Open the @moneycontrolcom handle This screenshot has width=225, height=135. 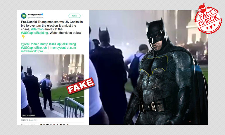click(x=35, y=17)
